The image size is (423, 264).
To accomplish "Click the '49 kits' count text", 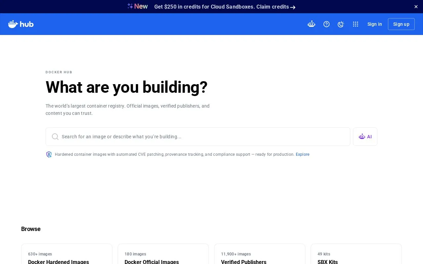I will pos(324,254).
